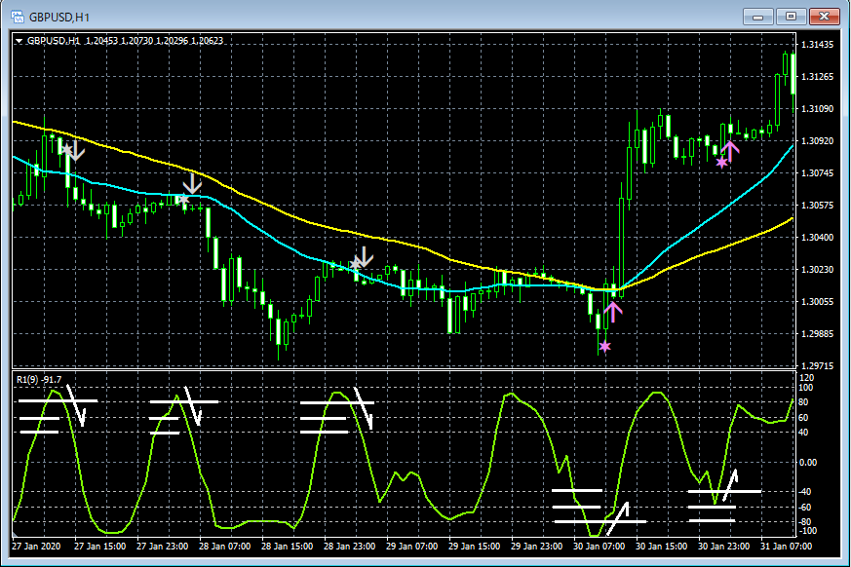Minimize the GBPUSD,H1 chart window
Screen dimensions: 851x567
(x=758, y=17)
